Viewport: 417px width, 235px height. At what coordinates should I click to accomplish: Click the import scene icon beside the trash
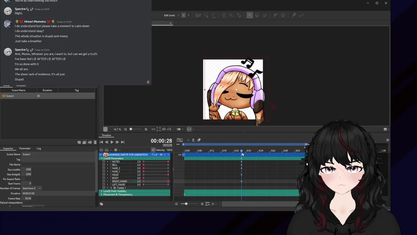pyautogui.click(x=90, y=142)
